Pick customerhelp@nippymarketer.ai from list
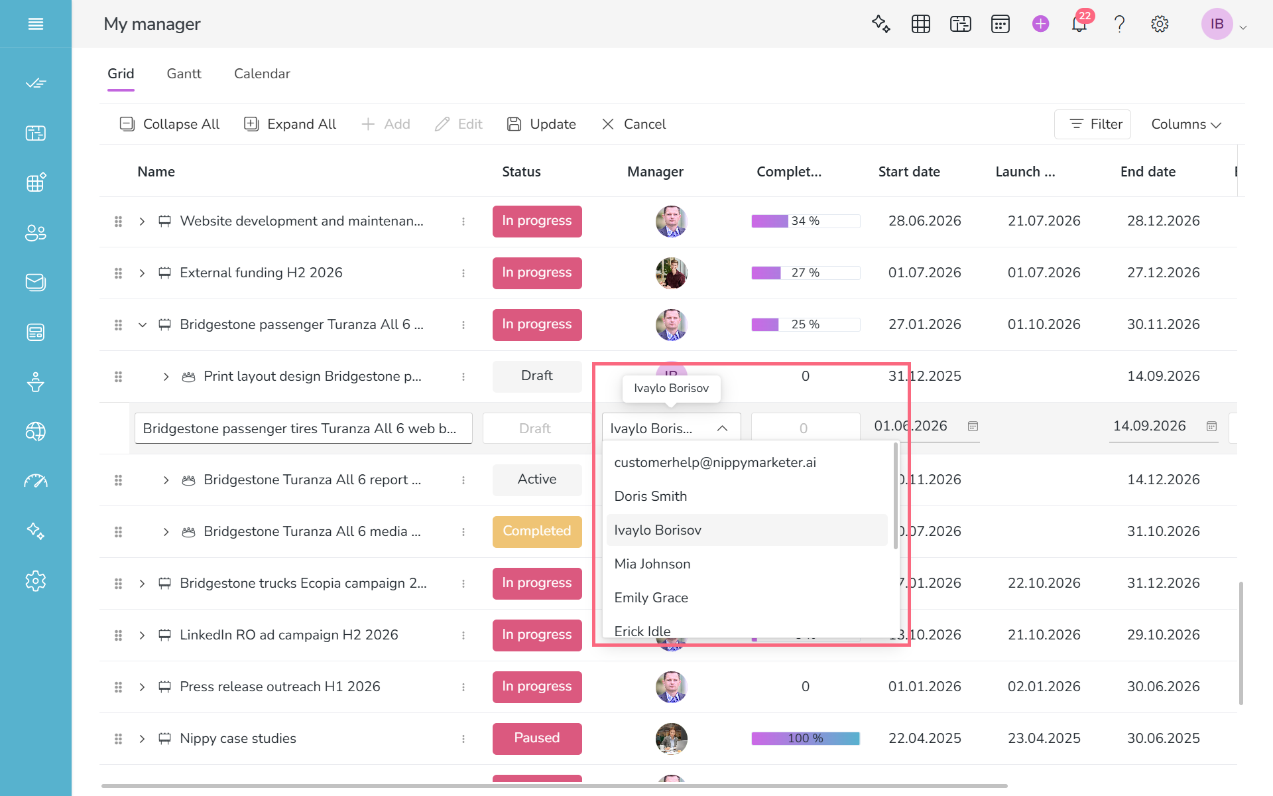The width and height of the screenshot is (1273, 796). tap(747, 462)
